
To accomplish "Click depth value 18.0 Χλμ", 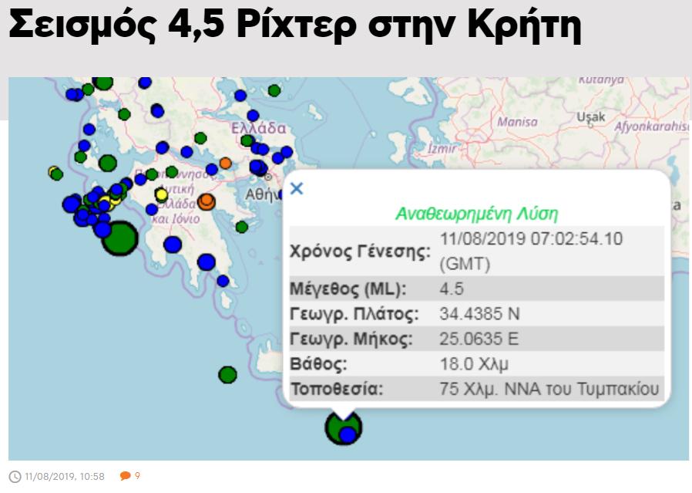I will click(474, 364).
